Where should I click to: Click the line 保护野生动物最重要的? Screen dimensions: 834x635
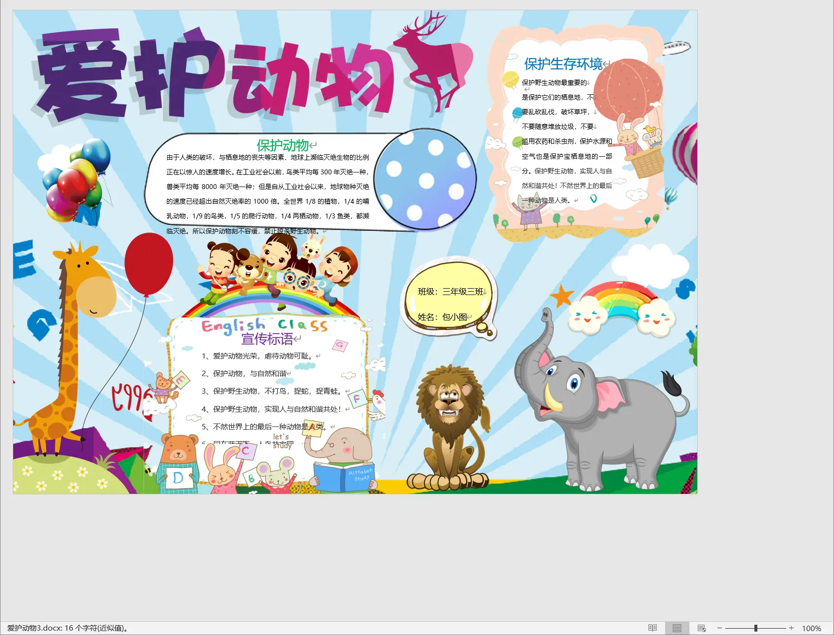554,83
